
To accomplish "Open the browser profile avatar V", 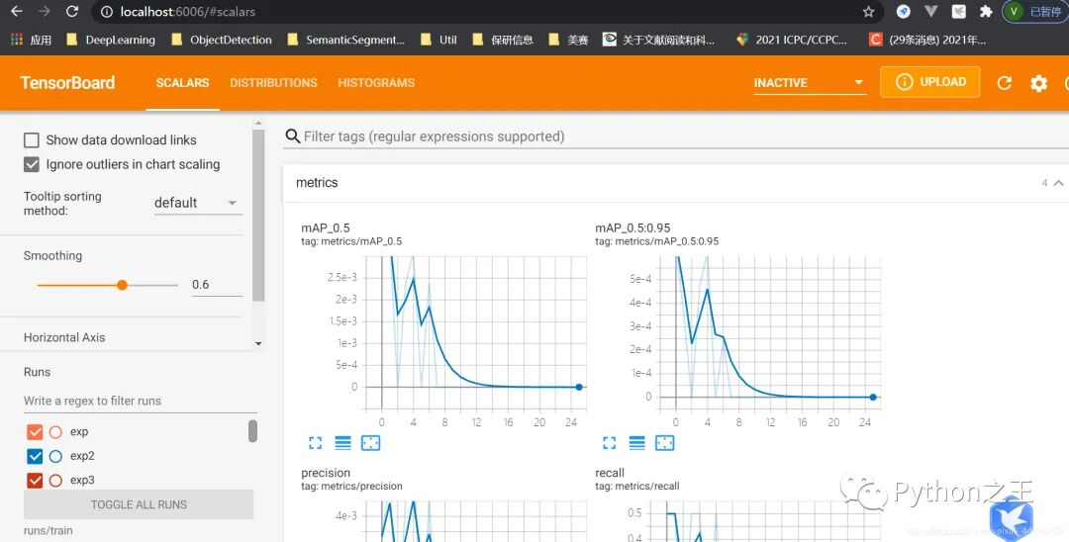I will coord(1014,12).
